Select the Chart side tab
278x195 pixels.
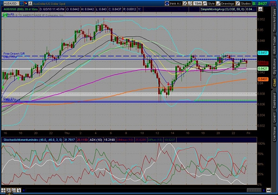coord(274,83)
